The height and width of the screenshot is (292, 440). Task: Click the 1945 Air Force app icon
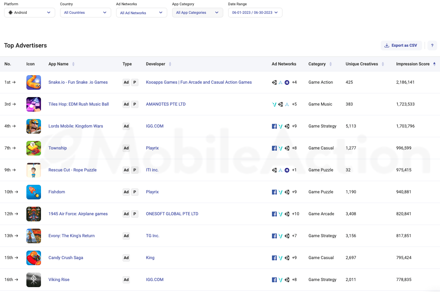[34, 214]
